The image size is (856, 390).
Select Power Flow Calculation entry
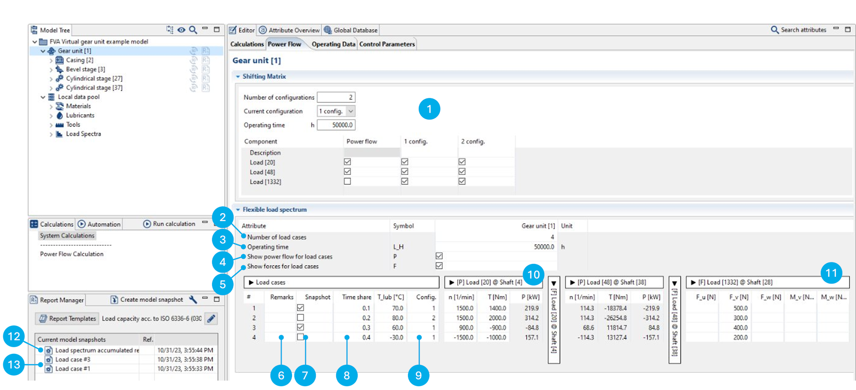tap(72, 254)
